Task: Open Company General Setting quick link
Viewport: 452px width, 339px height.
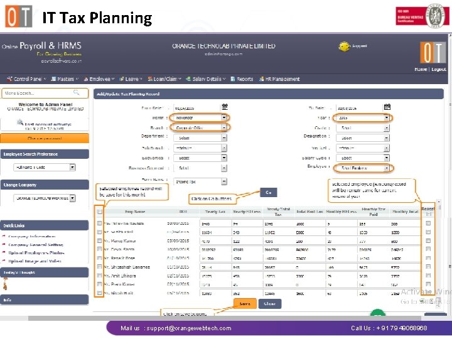Action: [35, 245]
